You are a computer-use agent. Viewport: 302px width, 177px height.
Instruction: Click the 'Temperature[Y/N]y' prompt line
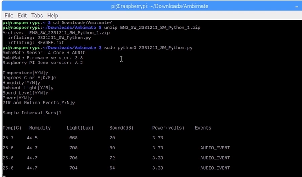pyautogui.click(x=25, y=73)
